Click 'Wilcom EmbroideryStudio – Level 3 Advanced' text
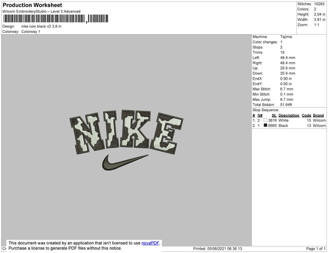 pos(42,11)
